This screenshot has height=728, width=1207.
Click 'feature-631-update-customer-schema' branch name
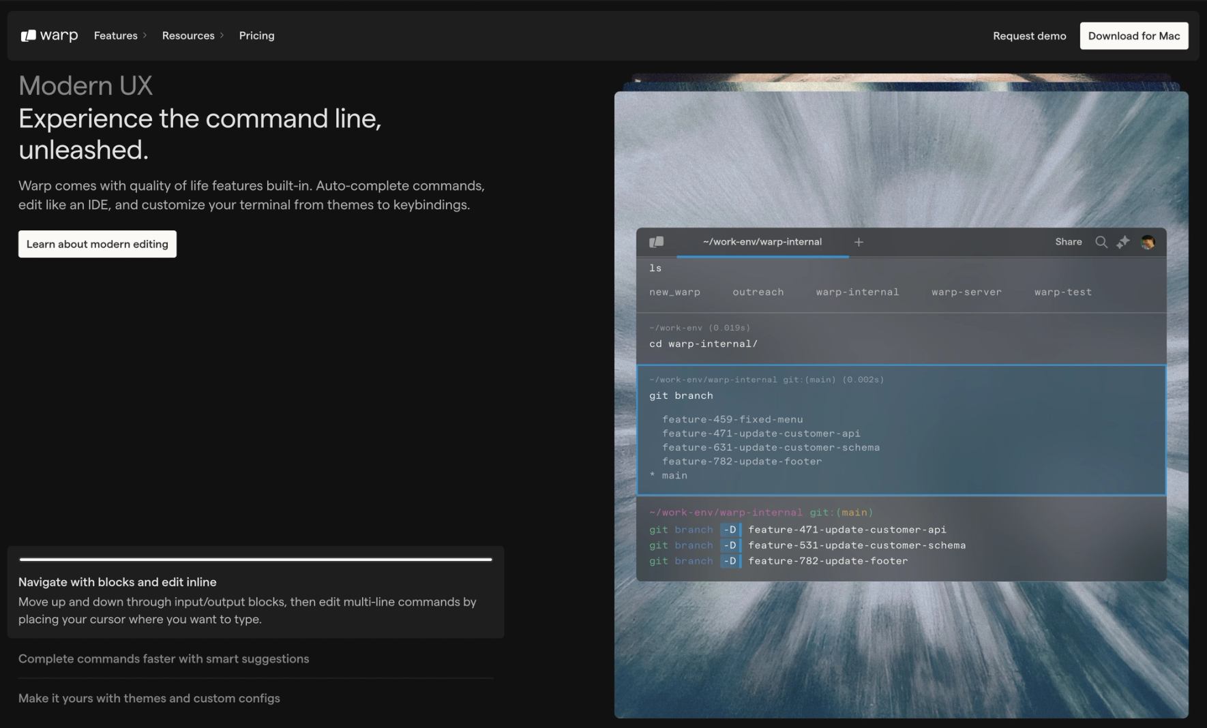point(771,448)
